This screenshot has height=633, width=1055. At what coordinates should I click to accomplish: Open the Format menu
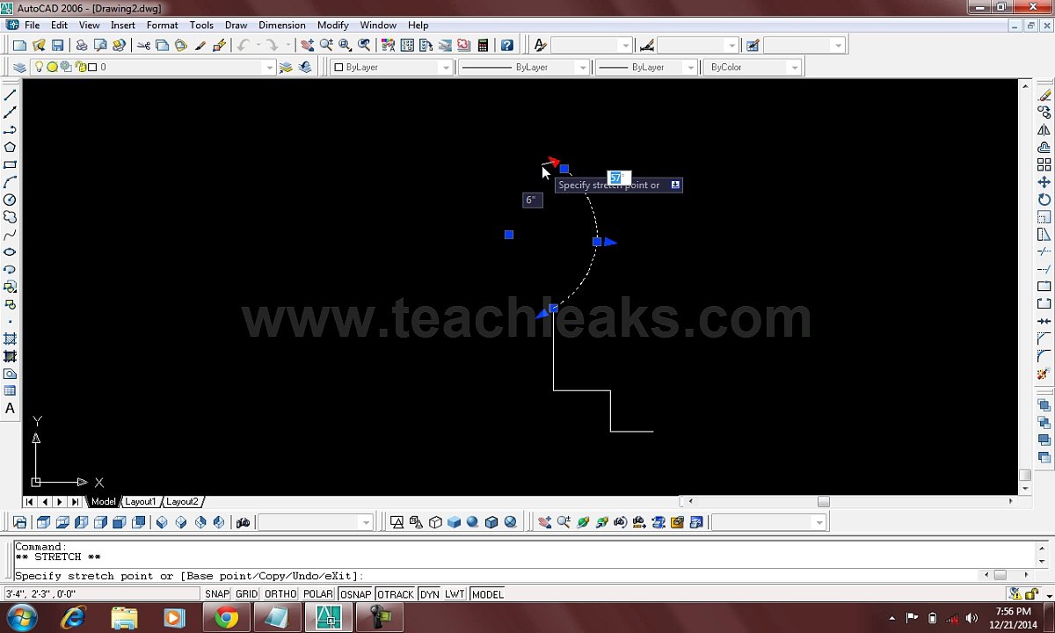(162, 25)
